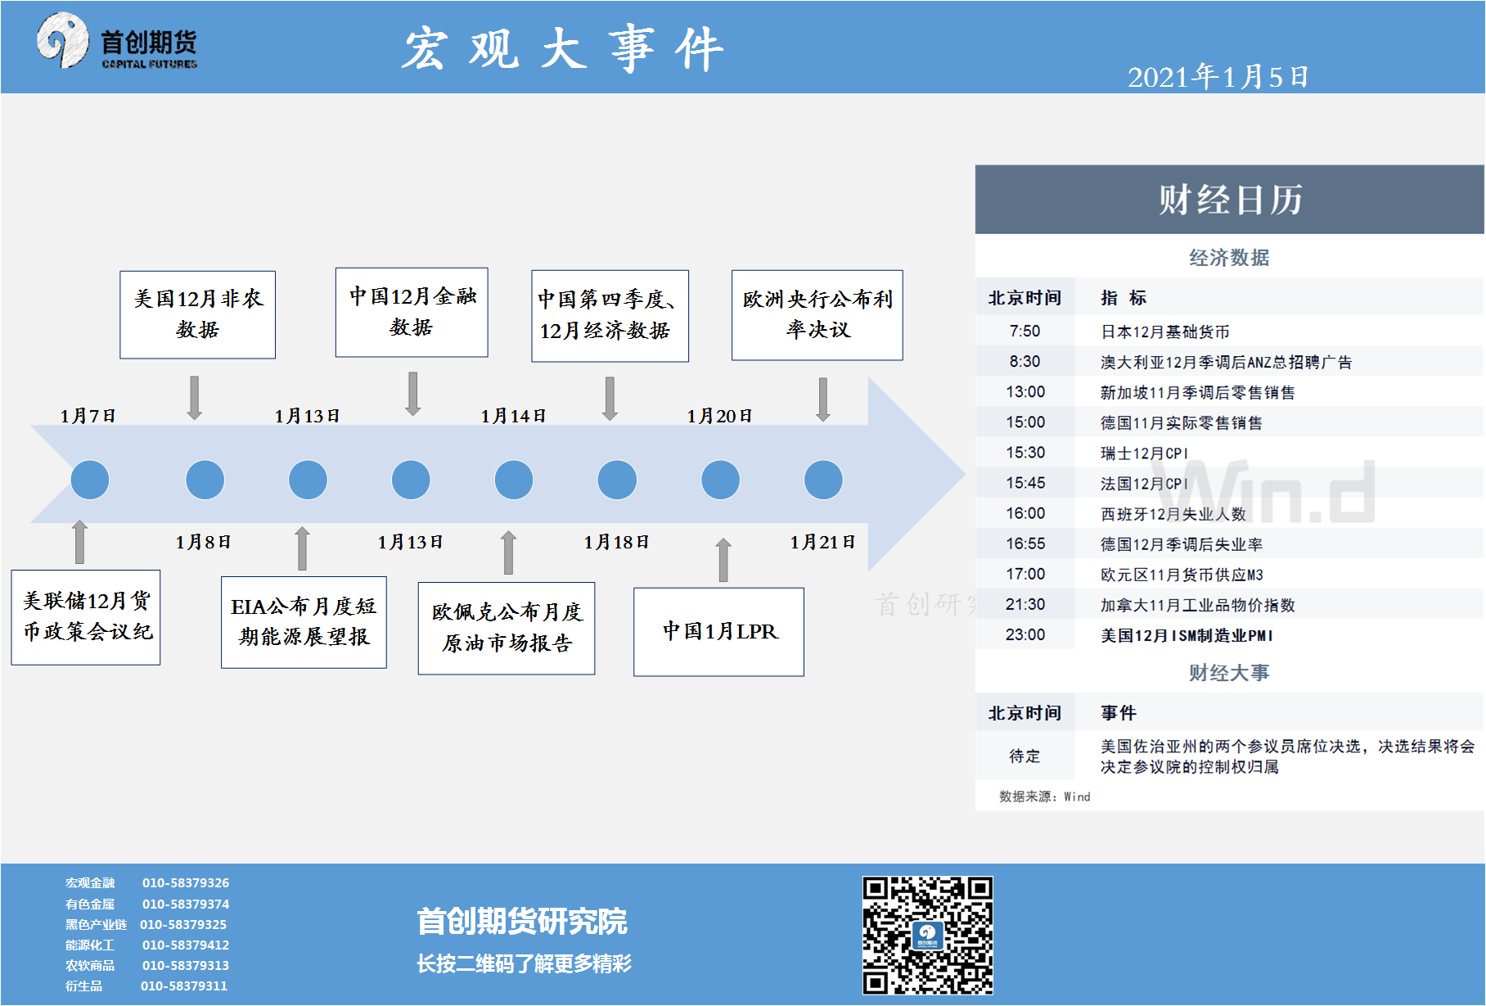The image size is (1486, 1006).
Task: Select the timeline circle for 1月14日
Action: point(514,480)
